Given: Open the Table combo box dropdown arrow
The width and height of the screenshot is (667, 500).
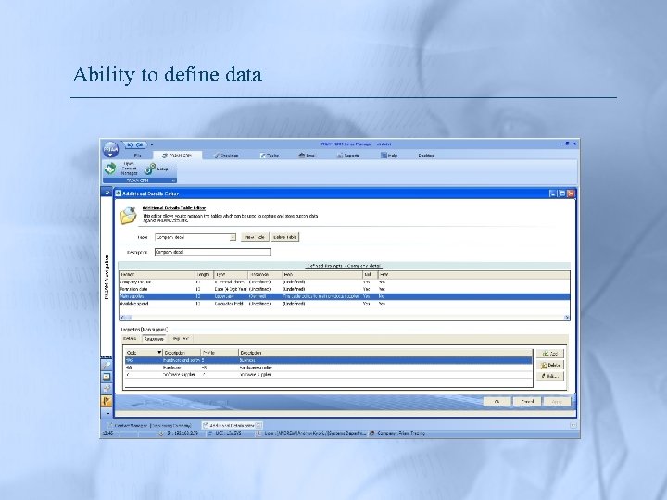Looking at the screenshot, I should tap(233, 237).
